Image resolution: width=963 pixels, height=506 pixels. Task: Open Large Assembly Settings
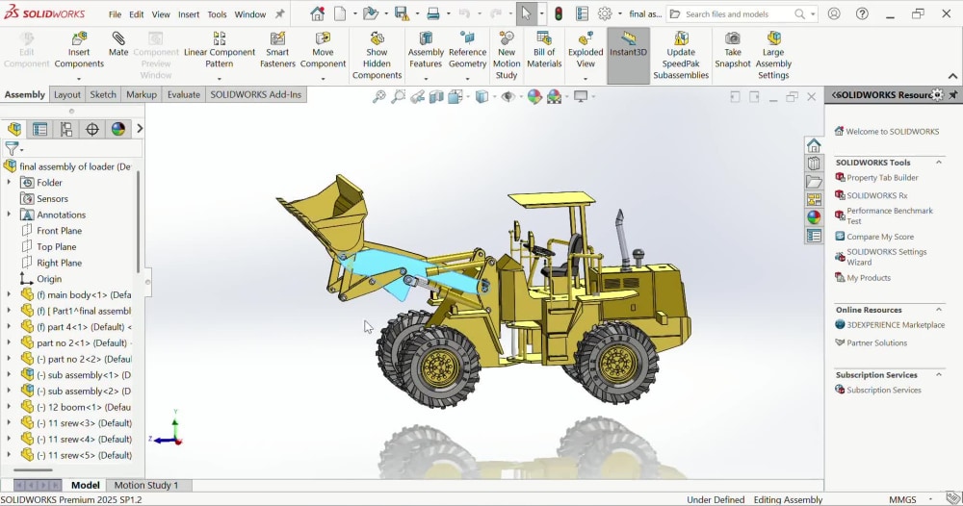[773, 56]
